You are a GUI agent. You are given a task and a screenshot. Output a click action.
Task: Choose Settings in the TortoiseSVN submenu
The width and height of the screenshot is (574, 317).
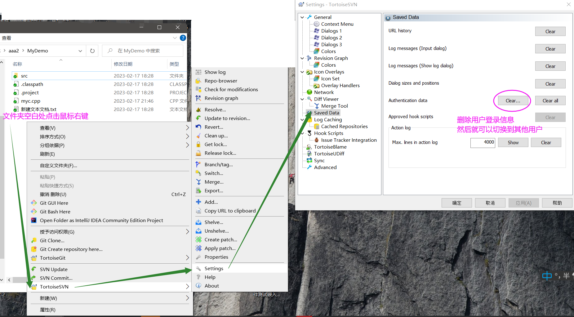(240, 268)
